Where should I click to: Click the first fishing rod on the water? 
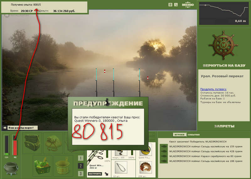tap(96, 82)
